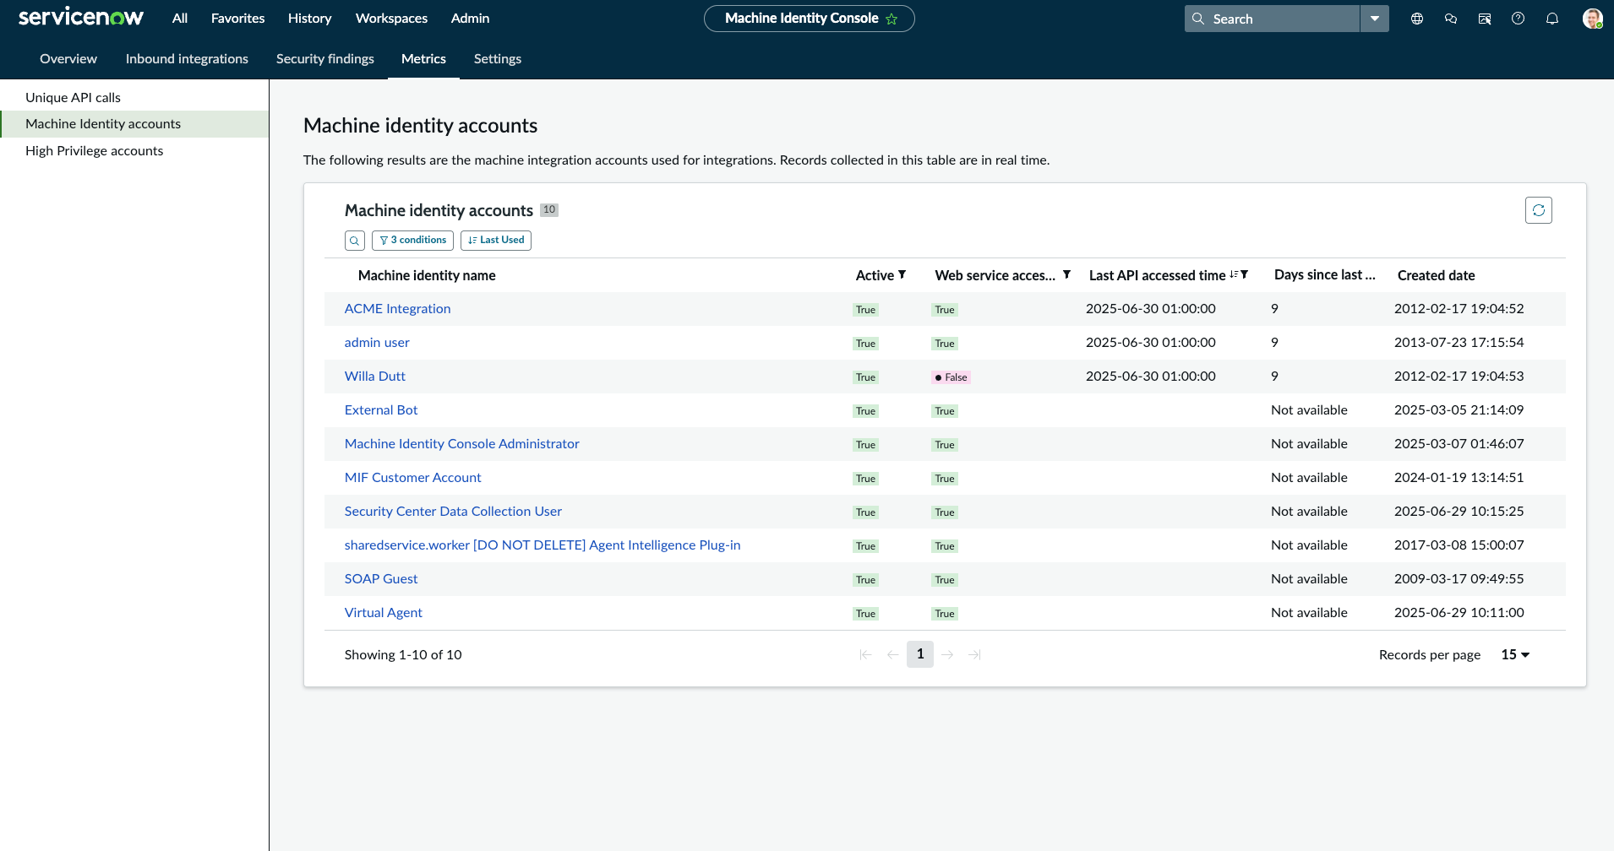
Task: Open notifications bell icon
Action: click(1552, 19)
